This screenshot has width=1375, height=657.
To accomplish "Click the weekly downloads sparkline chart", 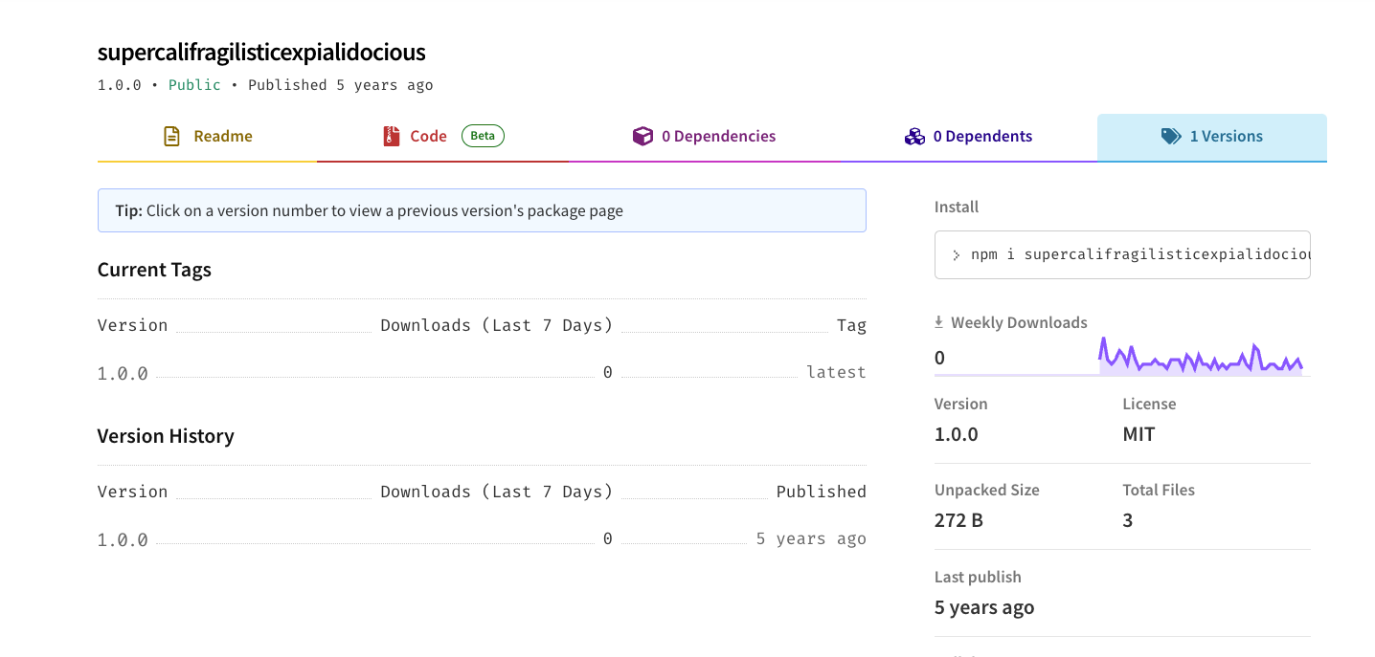I will click(1200, 358).
